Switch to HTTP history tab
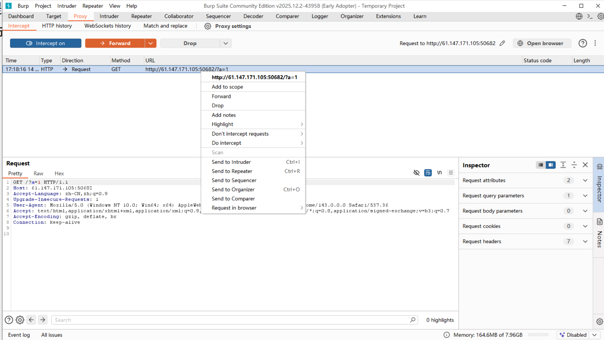The width and height of the screenshot is (604, 340). (x=57, y=26)
